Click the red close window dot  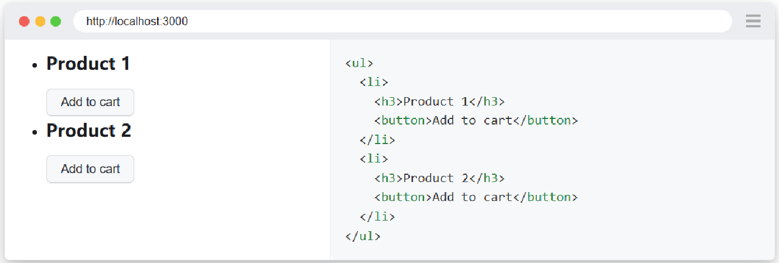[24, 21]
